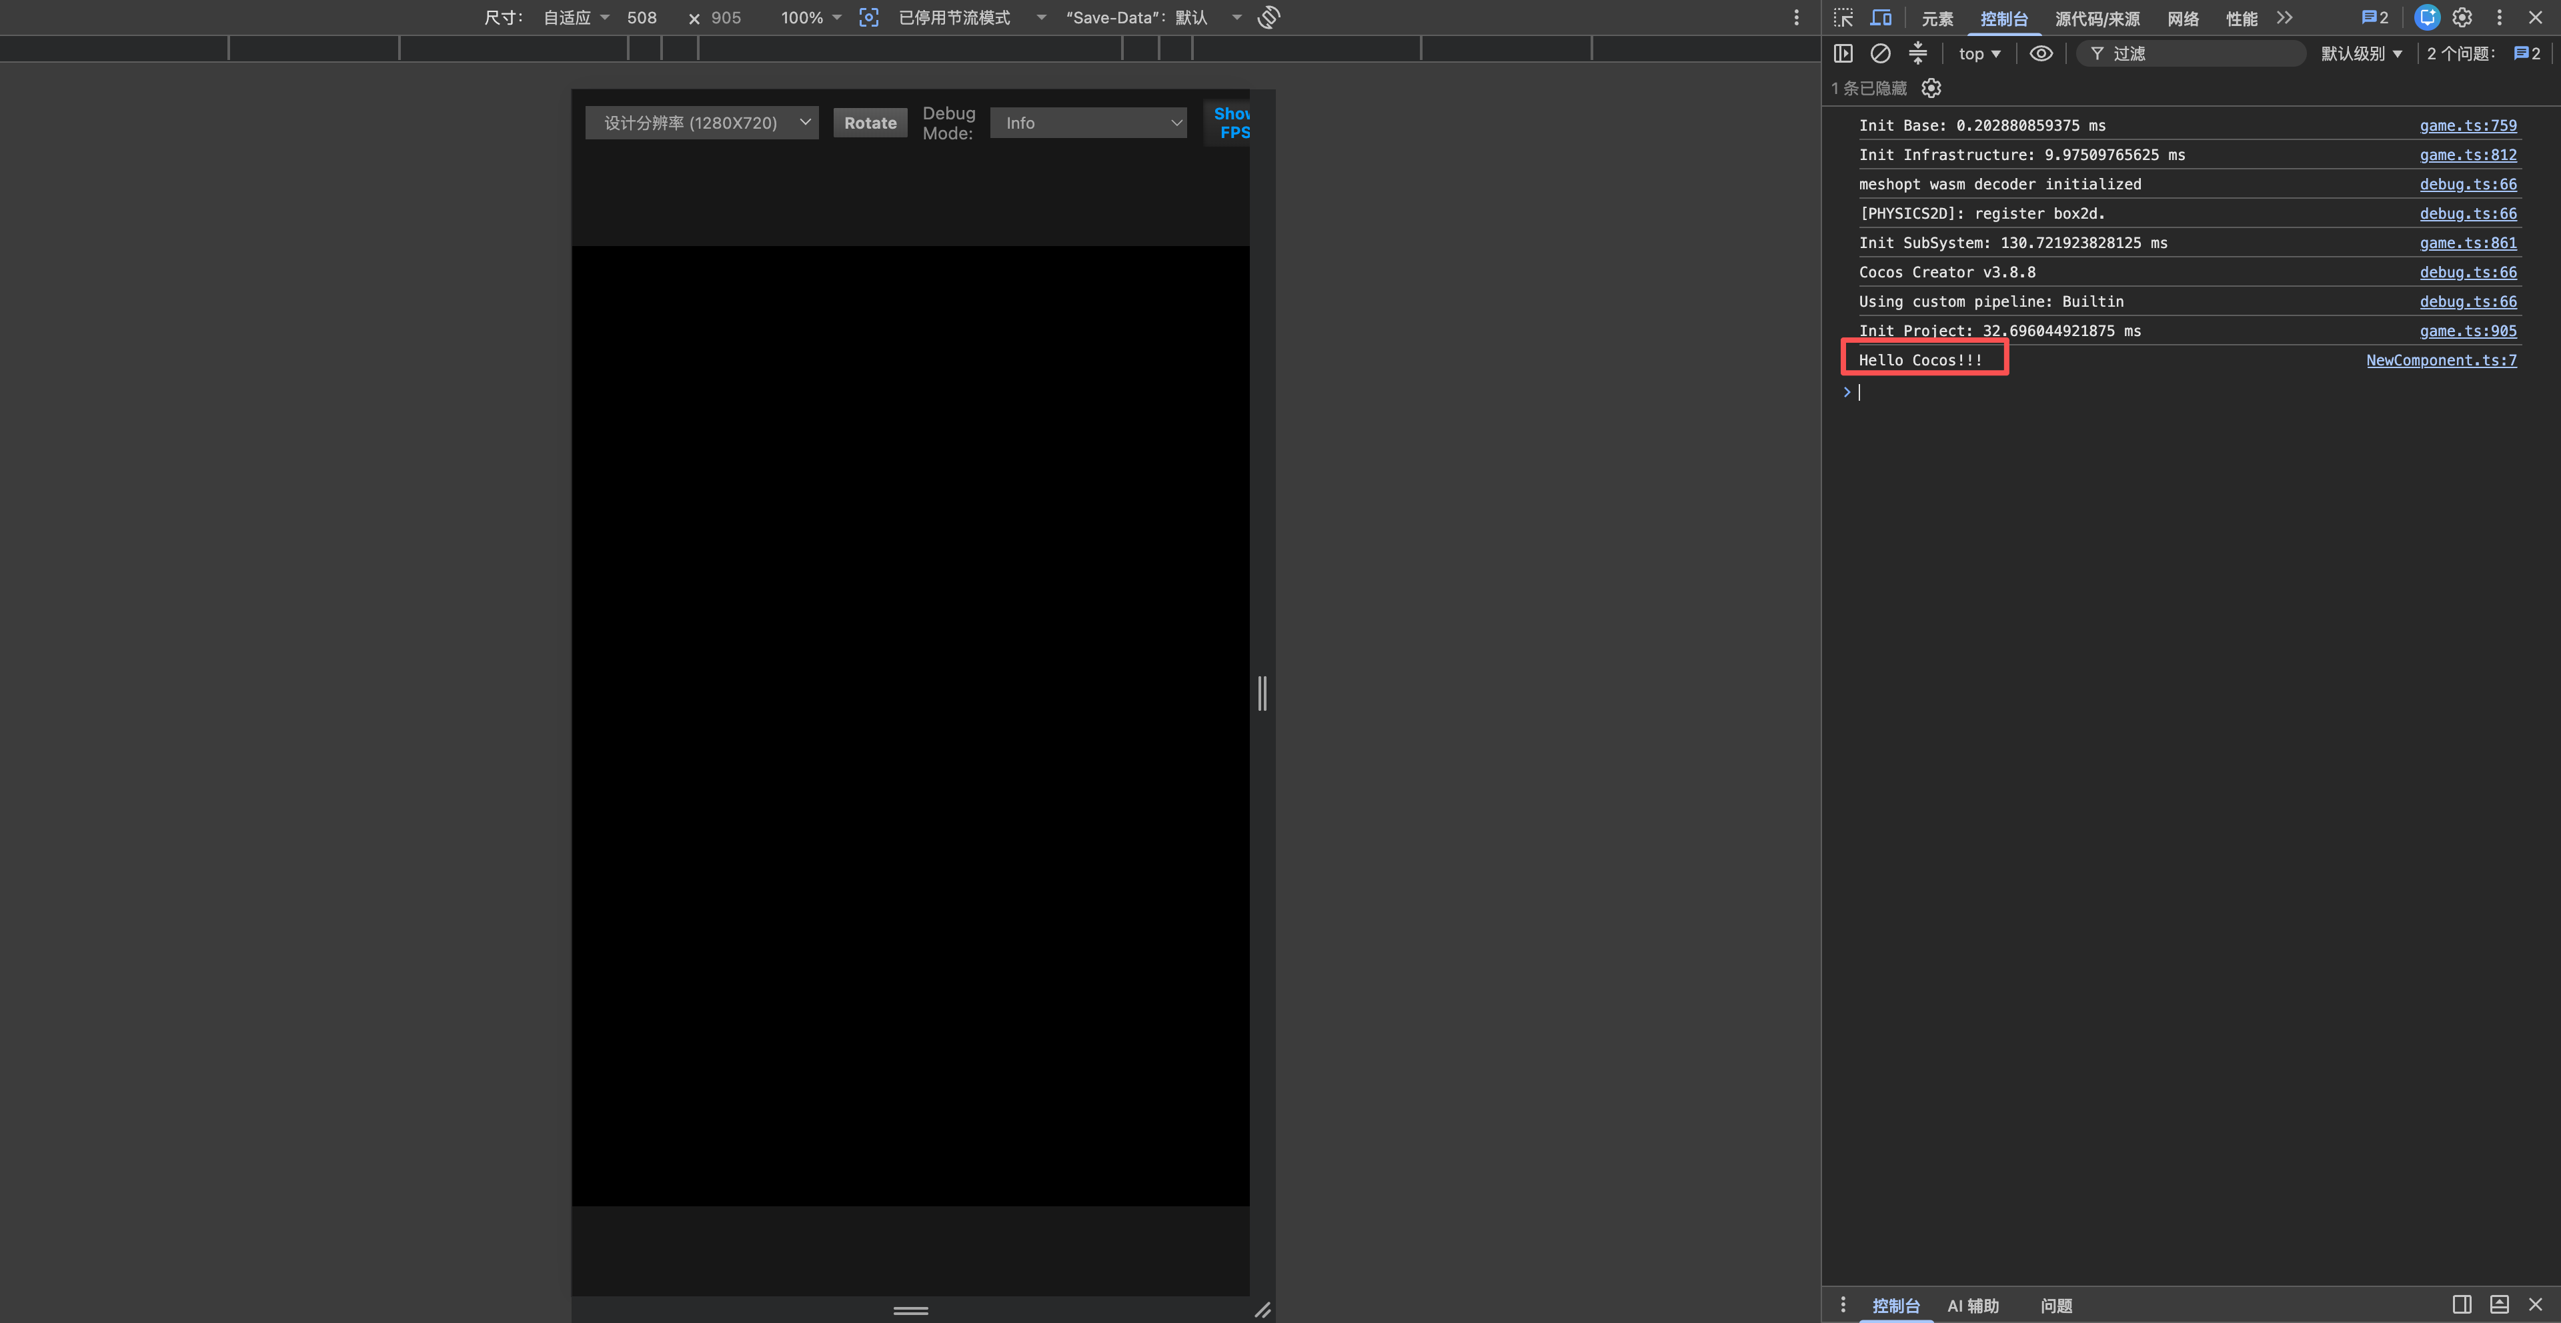The height and width of the screenshot is (1323, 2561).
Task: Open the 源代码/来源 tab
Action: (x=2097, y=19)
